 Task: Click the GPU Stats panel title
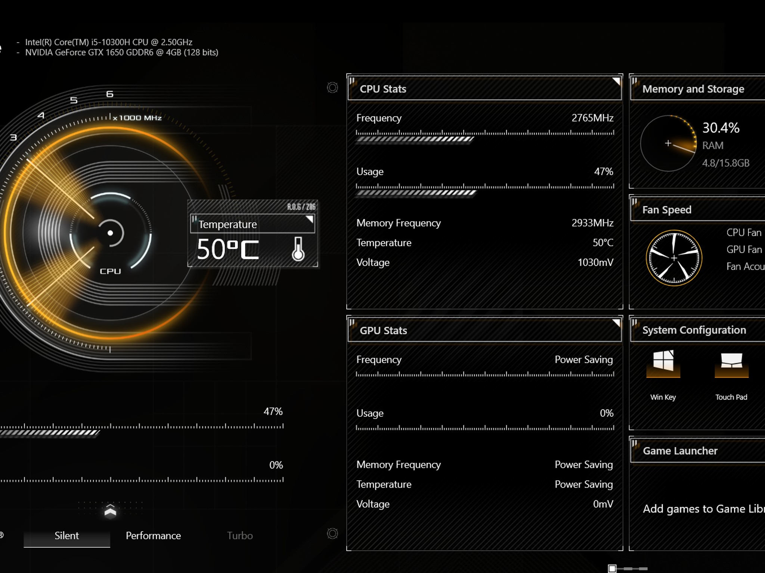point(383,331)
